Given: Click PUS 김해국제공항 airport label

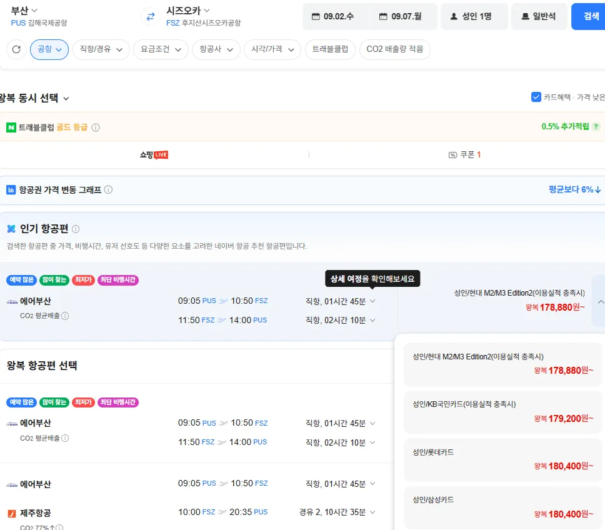Looking at the screenshot, I should tap(39, 22).
